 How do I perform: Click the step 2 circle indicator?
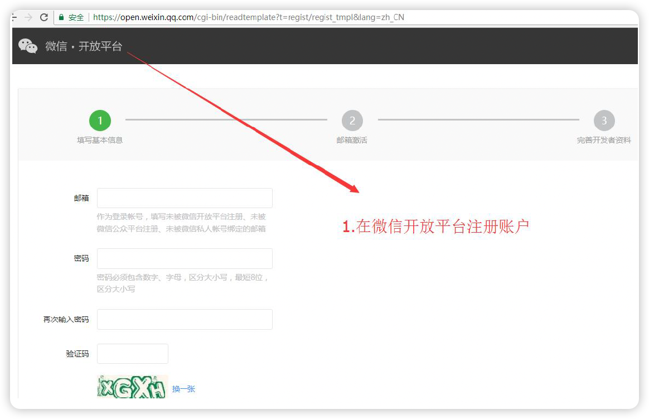(352, 121)
